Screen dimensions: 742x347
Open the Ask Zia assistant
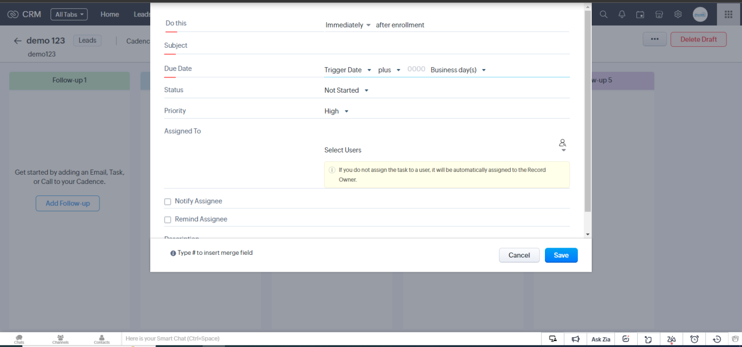tap(600, 339)
